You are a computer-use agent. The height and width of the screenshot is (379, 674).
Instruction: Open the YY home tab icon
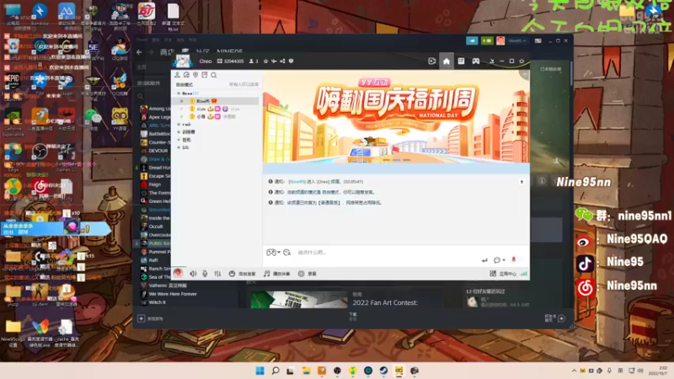447,61
